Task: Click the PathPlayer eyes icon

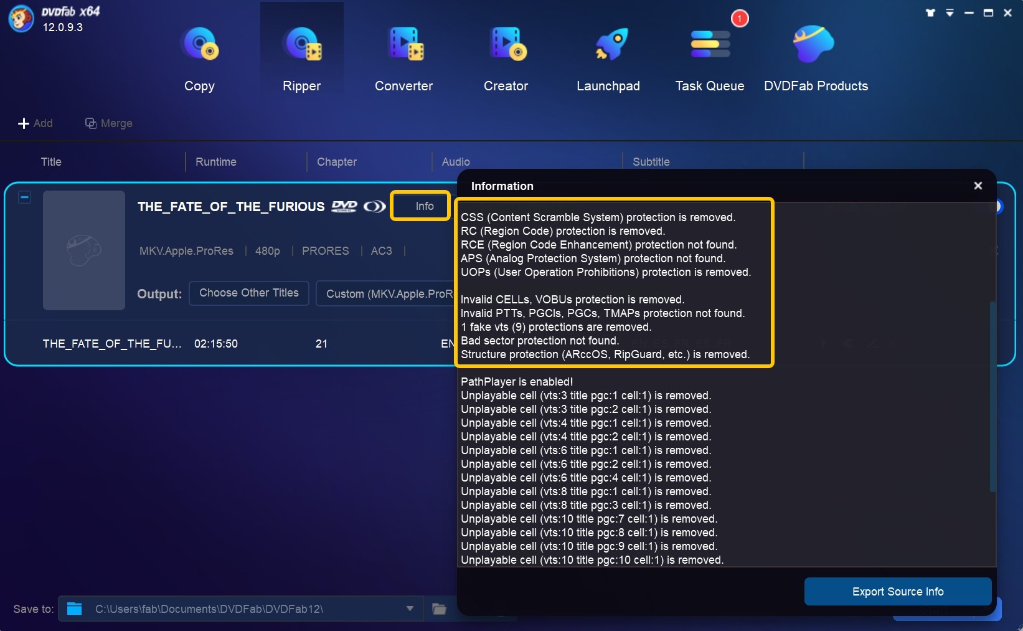Action: click(x=375, y=207)
